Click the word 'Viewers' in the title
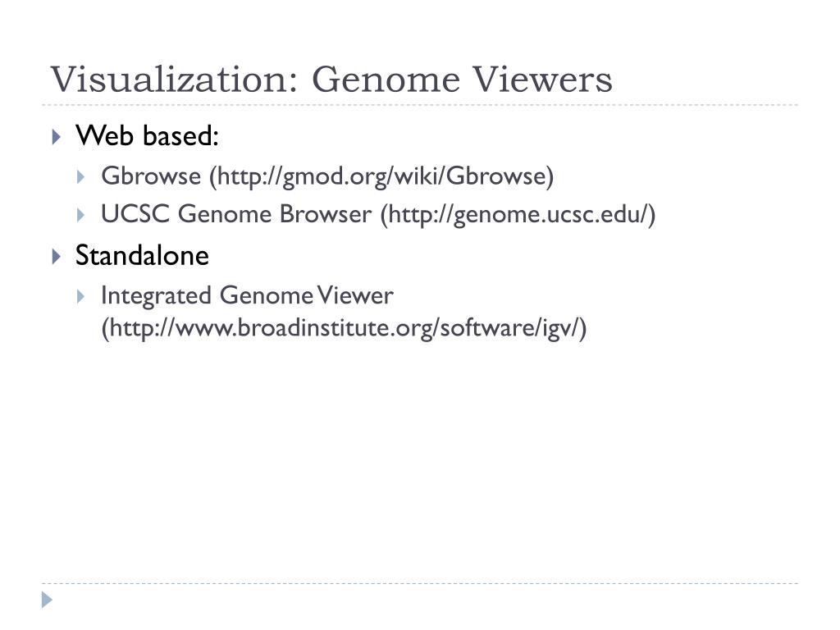Image resolution: width=840 pixels, height=630 pixels. point(542,80)
